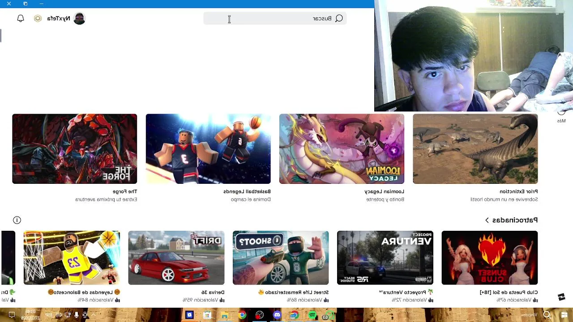The height and width of the screenshot is (322, 573).
Task: Open the notifications bell in Roblox header
Action: [21, 18]
